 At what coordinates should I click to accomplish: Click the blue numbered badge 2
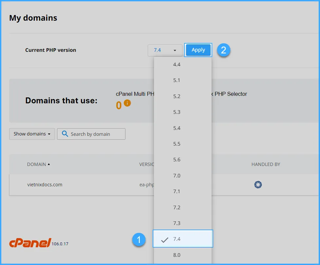[223, 50]
